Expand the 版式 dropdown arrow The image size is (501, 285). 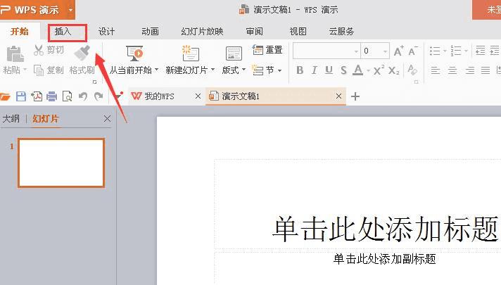point(243,70)
